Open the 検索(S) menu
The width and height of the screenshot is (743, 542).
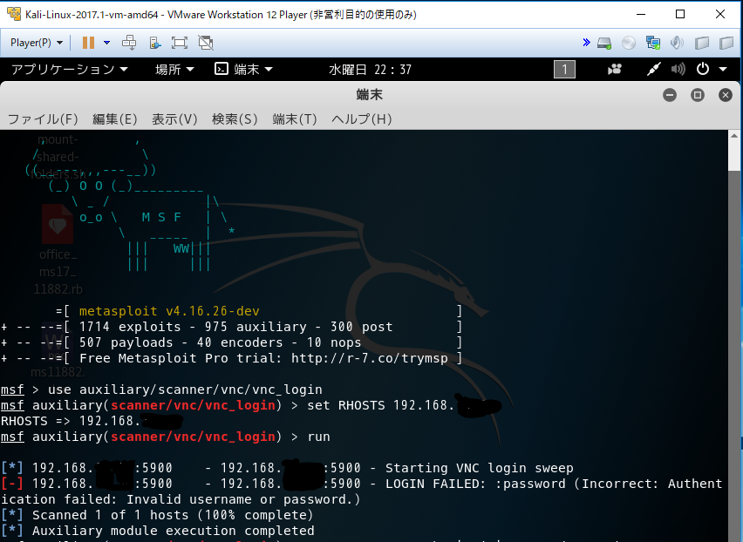[235, 119]
